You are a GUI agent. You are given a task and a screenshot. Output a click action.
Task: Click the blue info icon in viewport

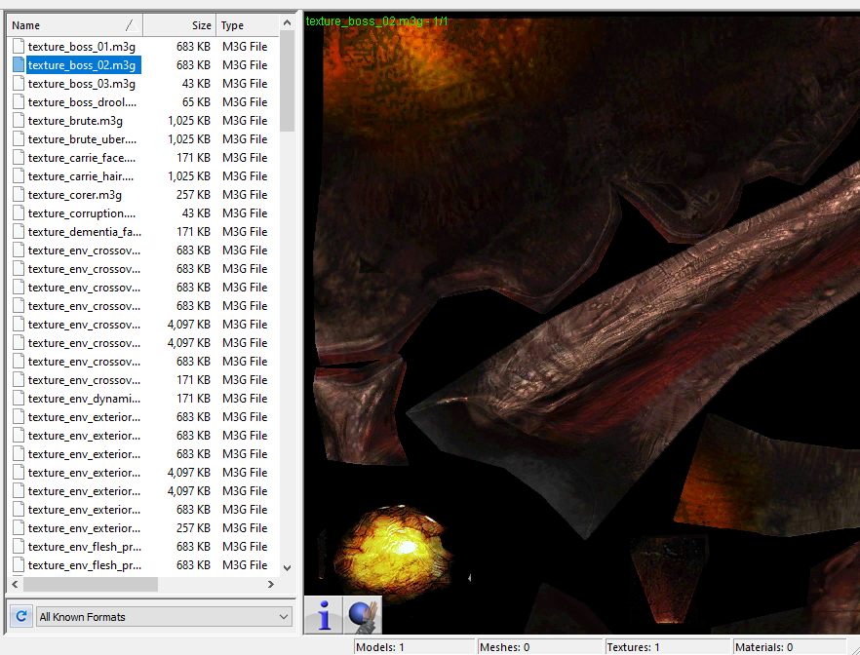(x=324, y=615)
